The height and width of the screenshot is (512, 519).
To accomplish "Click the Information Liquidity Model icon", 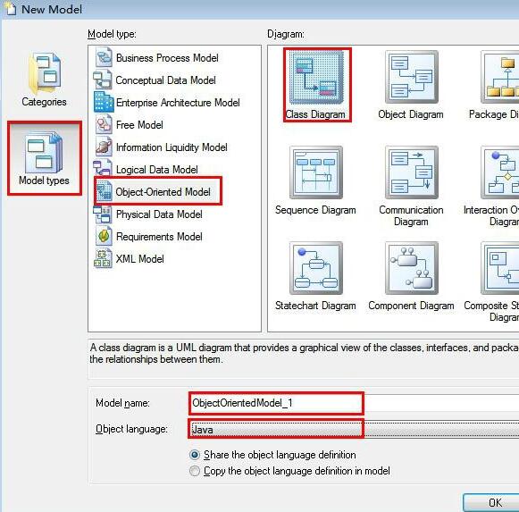I will click(104, 147).
